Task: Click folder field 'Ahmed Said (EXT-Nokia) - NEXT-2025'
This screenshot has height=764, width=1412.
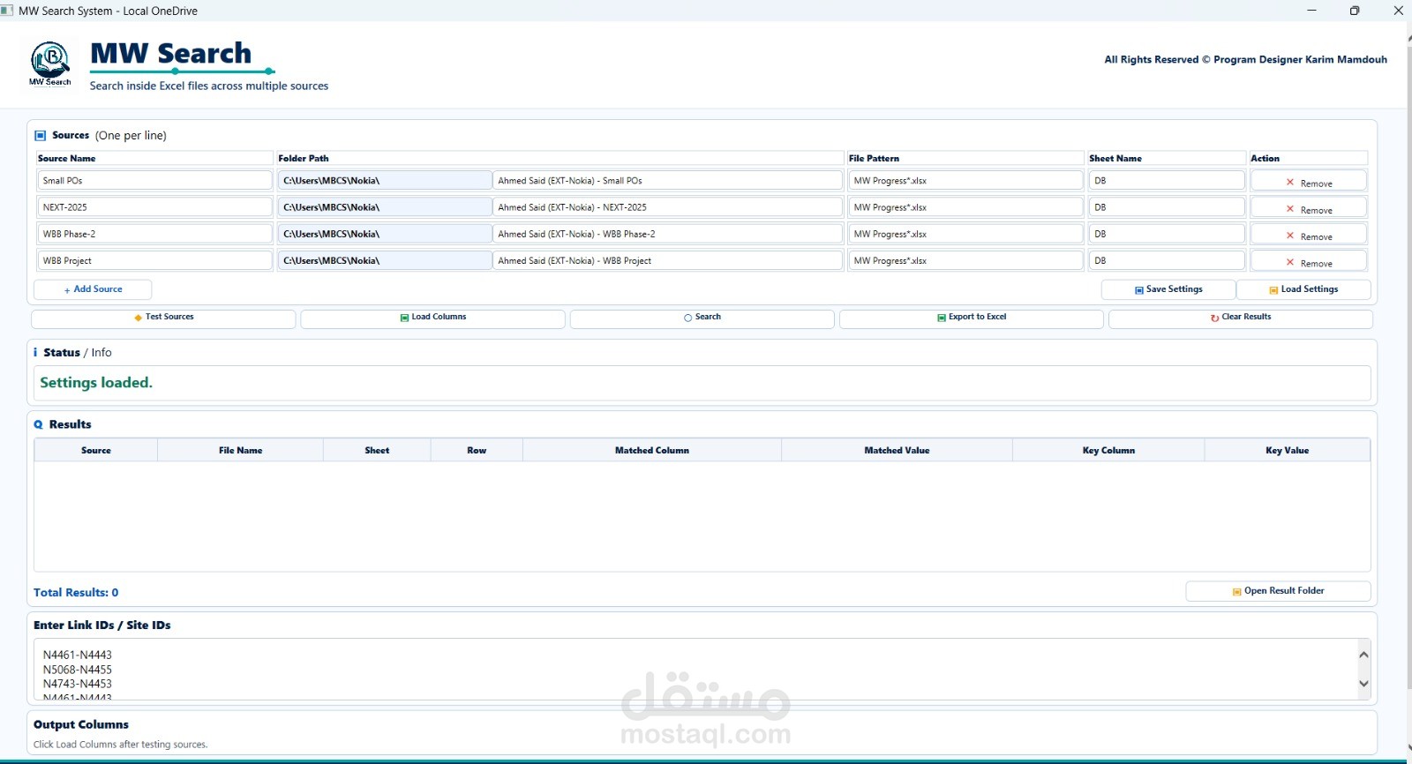Action: click(667, 207)
